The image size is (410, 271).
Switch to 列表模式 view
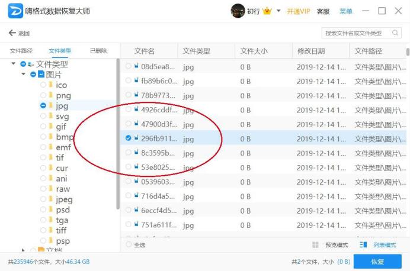pyautogui.click(x=385, y=245)
